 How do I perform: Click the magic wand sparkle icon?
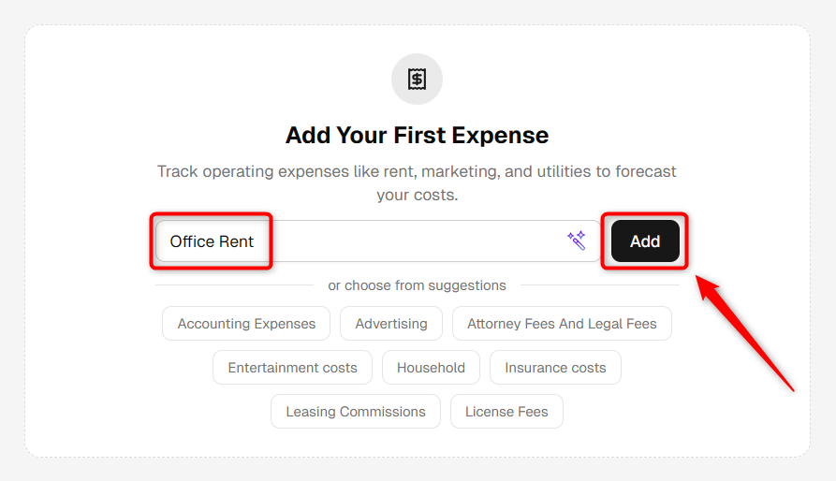(x=577, y=240)
